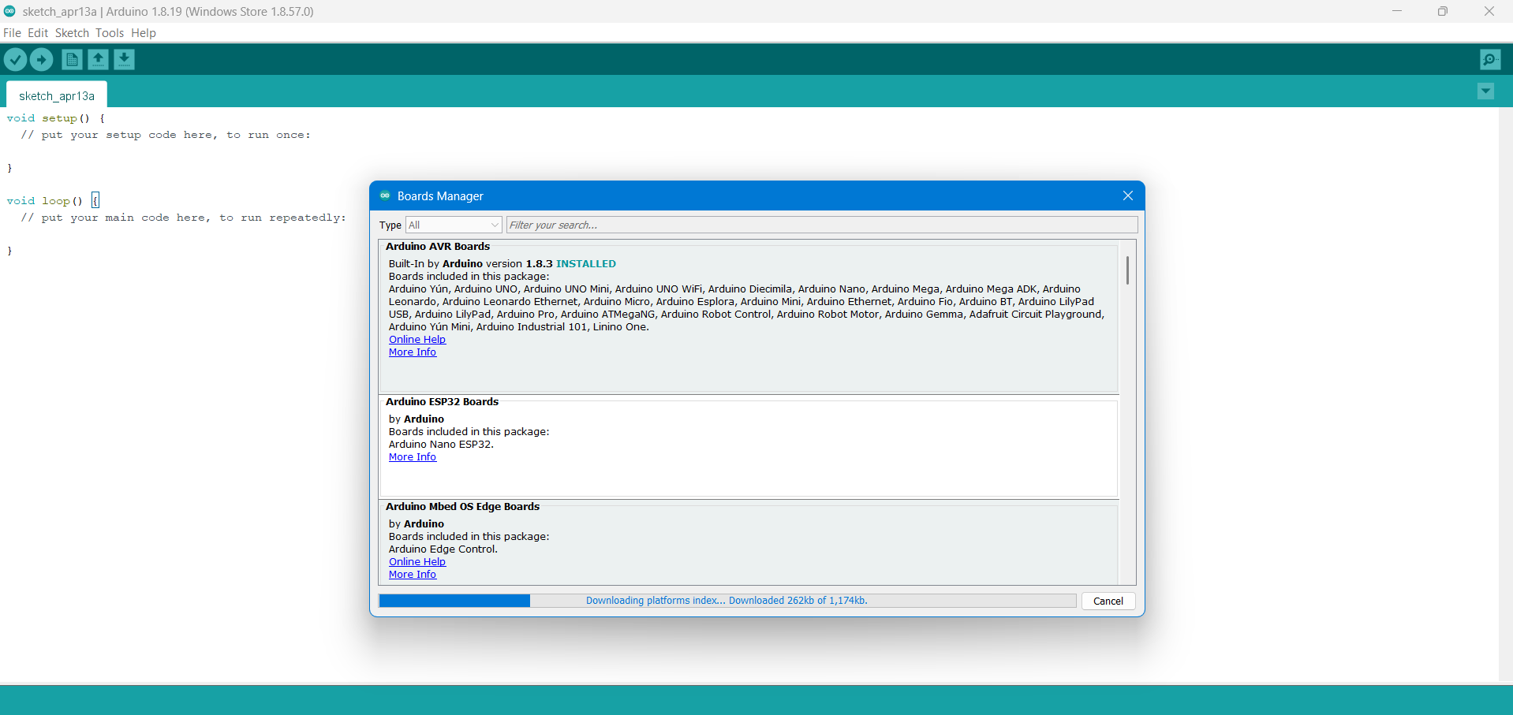Click the Upload arrow icon

(41, 59)
